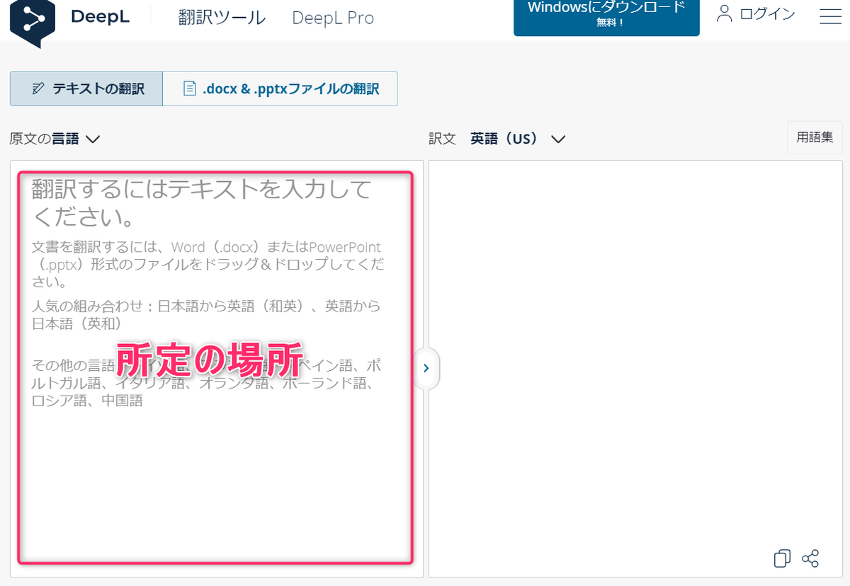Open DeepL Pro from the top navigation
This screenshot has height=586, width=850.
(x=332, y=18)
